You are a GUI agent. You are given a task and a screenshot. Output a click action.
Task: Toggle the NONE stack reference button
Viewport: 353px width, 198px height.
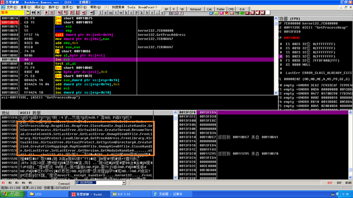(348, 183)
